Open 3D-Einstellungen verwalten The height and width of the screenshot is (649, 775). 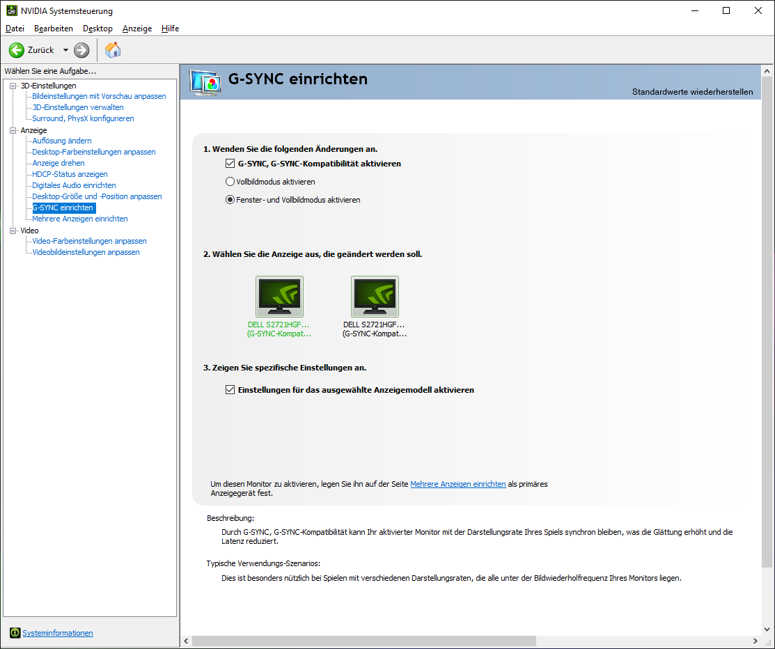[x=78, y=107]
